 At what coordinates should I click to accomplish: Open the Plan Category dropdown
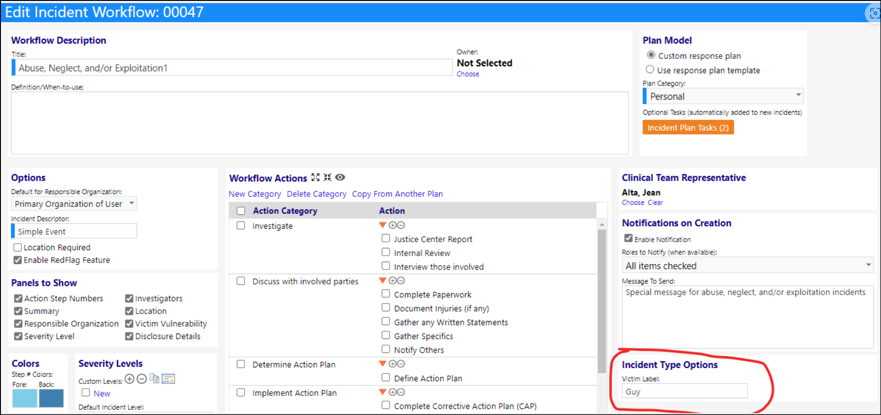point(723,96)
